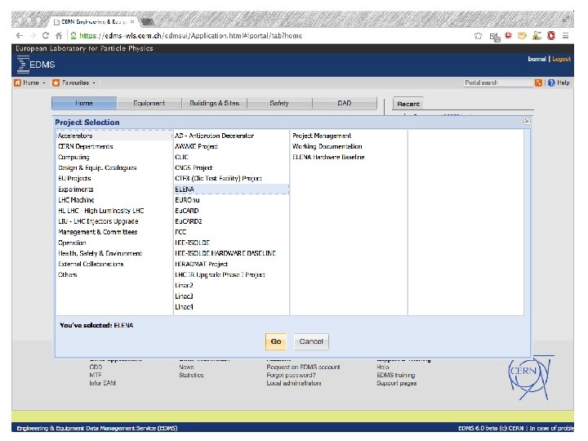The width and height of the screenshot is (588, 441).
Task: Click the browser forward arrow
Action: pos(33,36)
